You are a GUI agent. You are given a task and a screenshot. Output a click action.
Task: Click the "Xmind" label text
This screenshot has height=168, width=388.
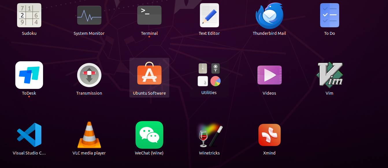coord(269,153)
